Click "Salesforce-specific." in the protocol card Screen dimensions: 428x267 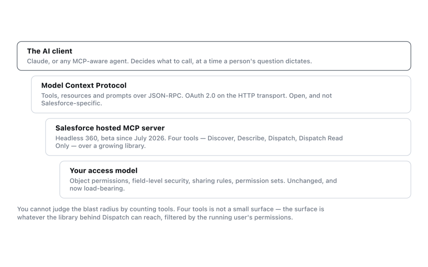click(71, 103)
